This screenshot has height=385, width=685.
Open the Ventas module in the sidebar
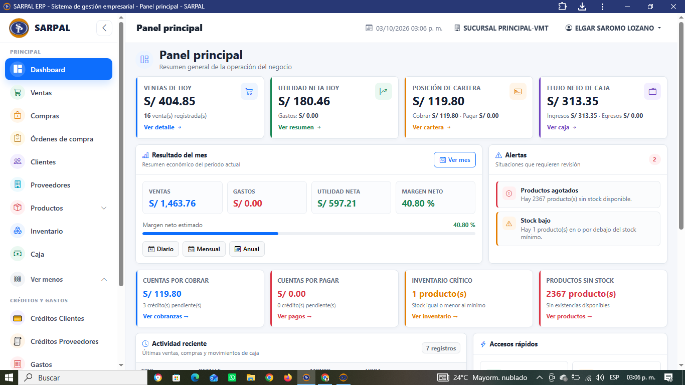coord(59,93)
